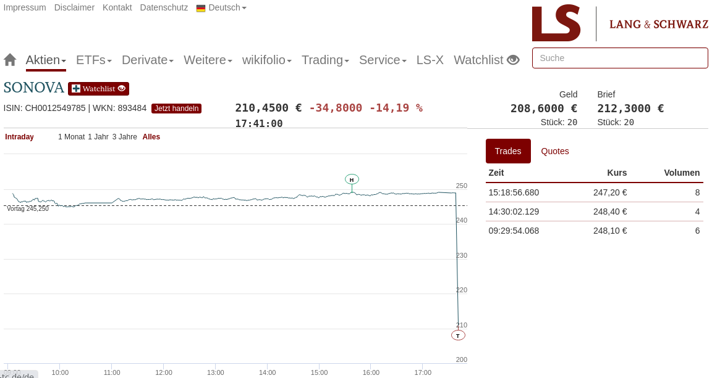The height and width of the screenshot is (378, 712).
Task: Select Intraday chart range
Action: pyautogui.click(x=19, y=137)
